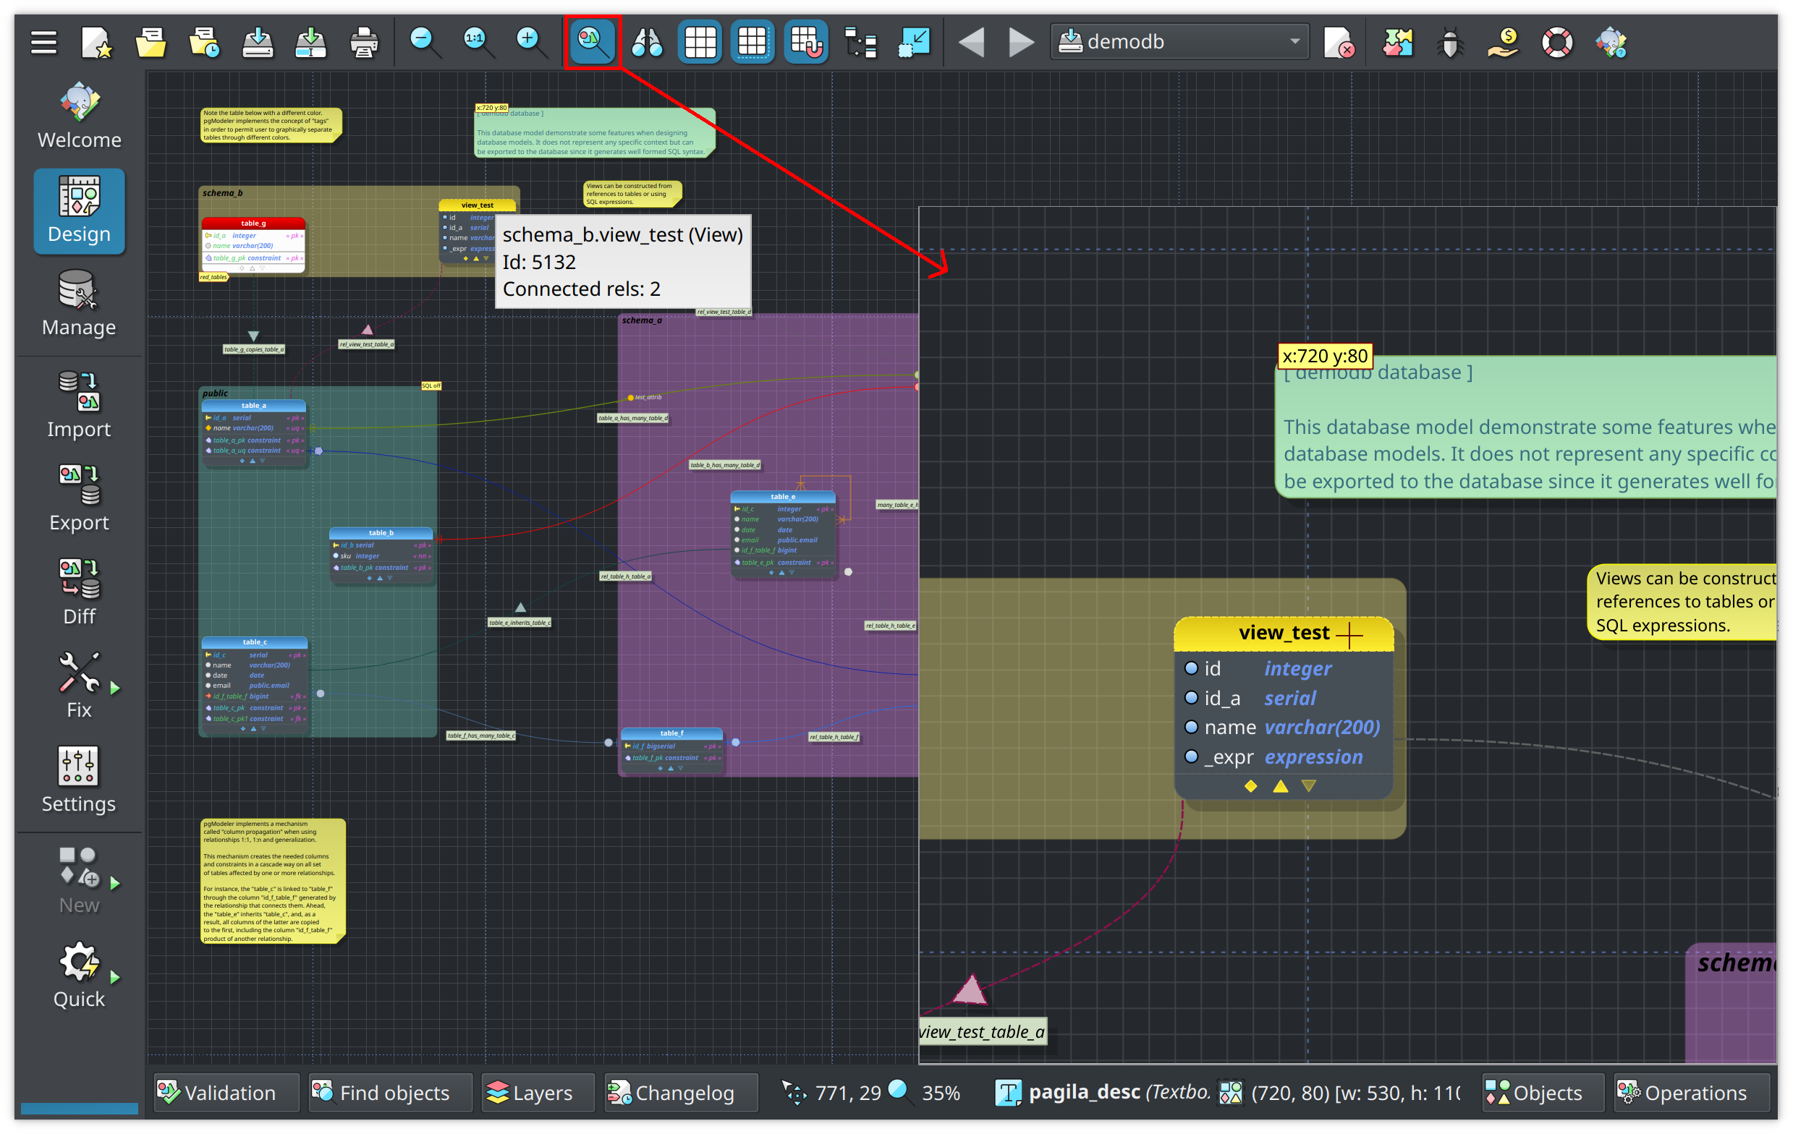The width and height of the screenshot is (1793, 1134).
Task: Click the green demodb database note
Action: [594, 132]
